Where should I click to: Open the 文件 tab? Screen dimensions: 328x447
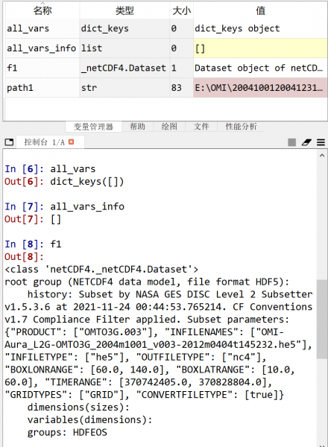(201, 127)
